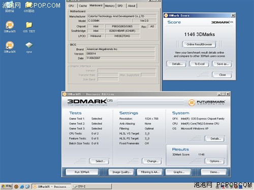
Task: Switch to 3DMark05 Business taskbar button
Action: click(x=51, y=186)
